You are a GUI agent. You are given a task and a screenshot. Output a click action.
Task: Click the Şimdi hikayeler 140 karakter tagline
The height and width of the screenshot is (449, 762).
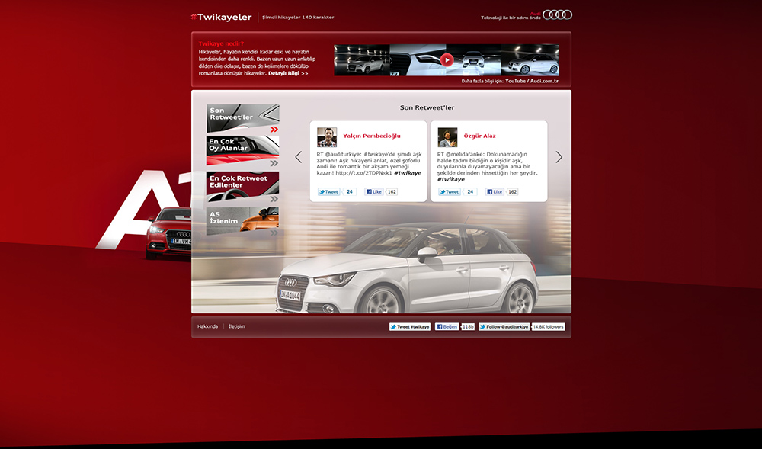tap(298, 18)
